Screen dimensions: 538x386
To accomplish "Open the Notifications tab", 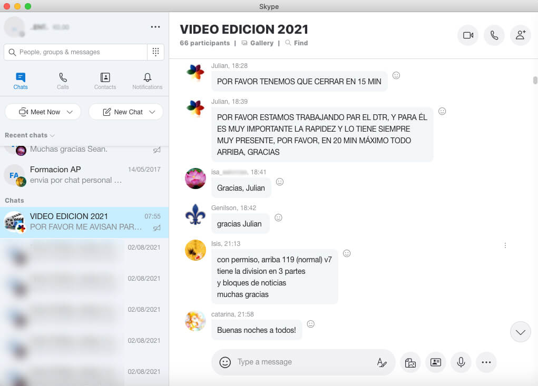I will click(147, 81).
